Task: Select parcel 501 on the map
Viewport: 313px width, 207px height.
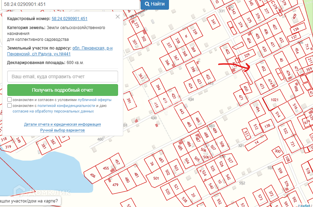Action: [156, 178]
